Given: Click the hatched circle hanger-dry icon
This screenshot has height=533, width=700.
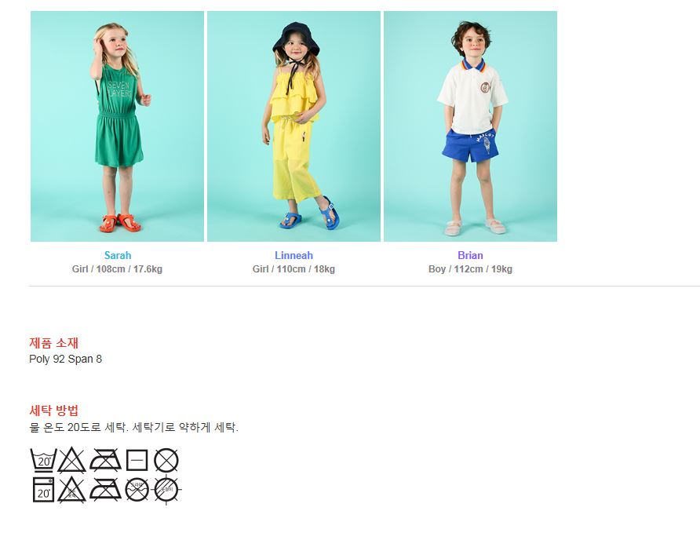Looking at the screenshot, I should tap(166, 490).
